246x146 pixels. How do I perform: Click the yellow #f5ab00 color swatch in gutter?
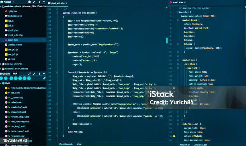tap(174, 136)
